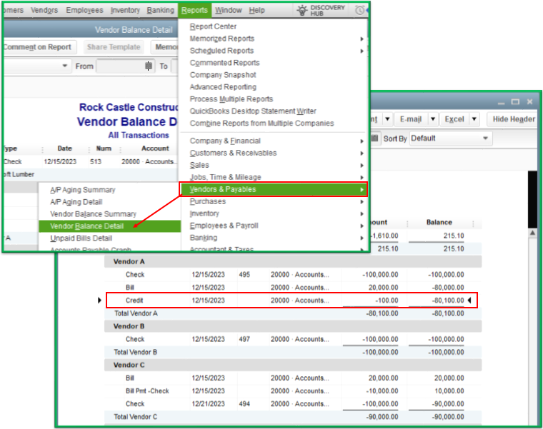The height and width of the screenshot is (429, 543).
Task: Select A/P Aging Detail report
Action: click(x=76, y=202)
